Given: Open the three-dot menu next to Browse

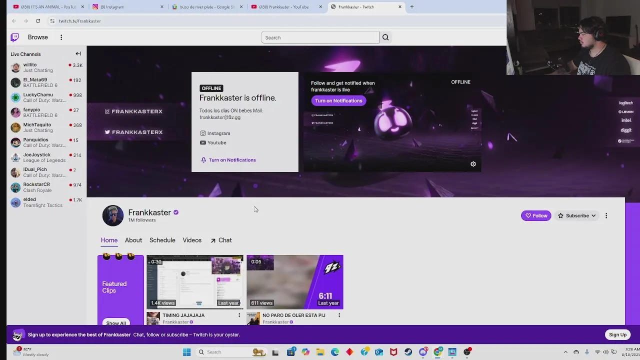Looking at the screenshot, I should pos(61,37).
